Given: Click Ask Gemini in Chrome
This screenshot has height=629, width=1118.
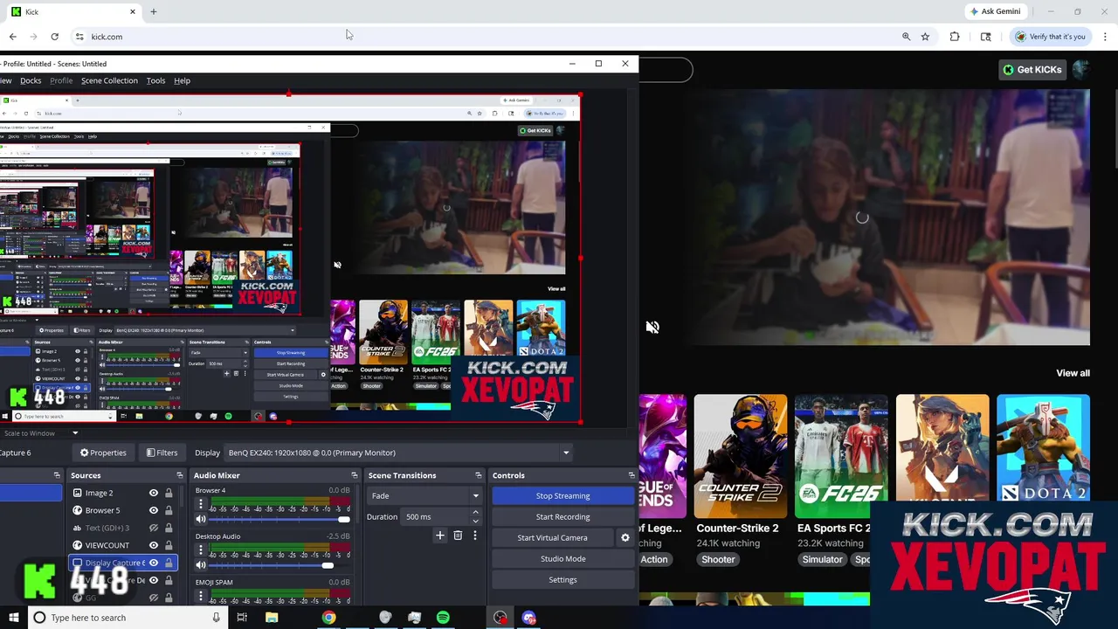Looking at the screenshot, I should [995, 11].
